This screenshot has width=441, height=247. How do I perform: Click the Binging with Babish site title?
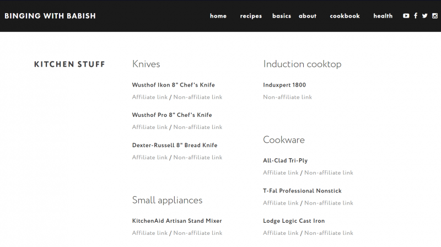tap(50, 16)
